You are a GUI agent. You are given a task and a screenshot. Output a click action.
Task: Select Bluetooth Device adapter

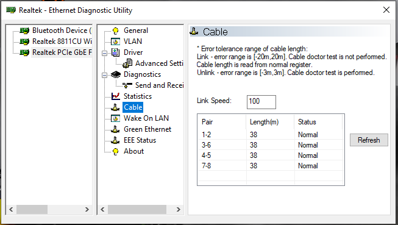pos(62,30)
